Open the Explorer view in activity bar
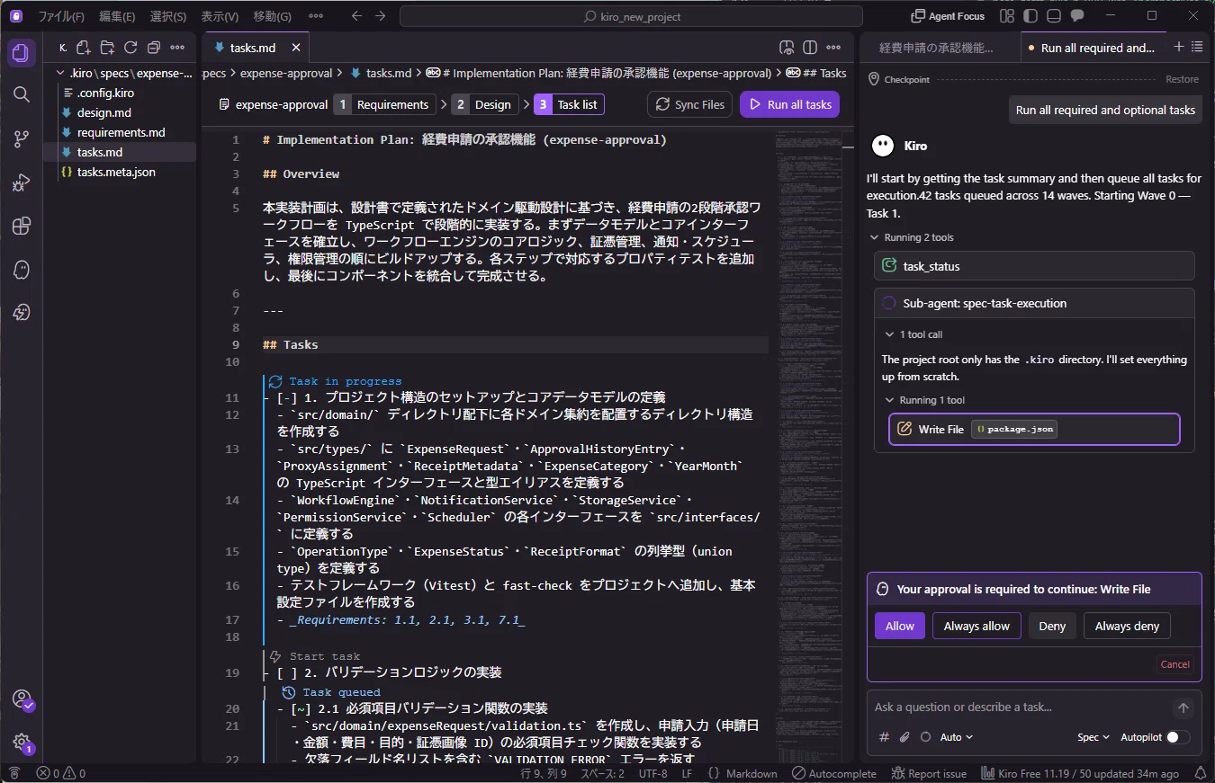 [22, 53]
